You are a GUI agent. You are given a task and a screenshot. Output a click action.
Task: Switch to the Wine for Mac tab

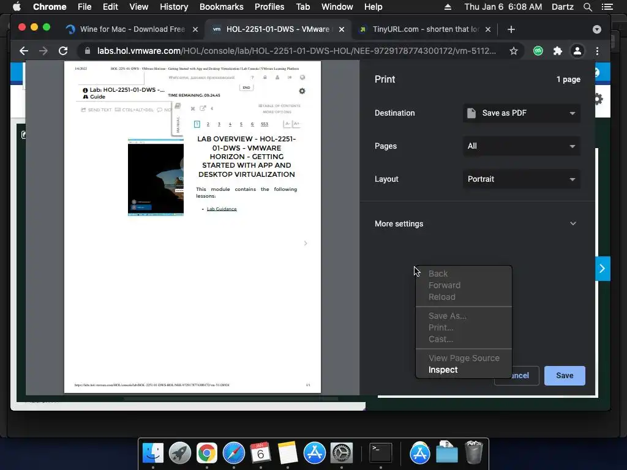(x=132, y=29)
